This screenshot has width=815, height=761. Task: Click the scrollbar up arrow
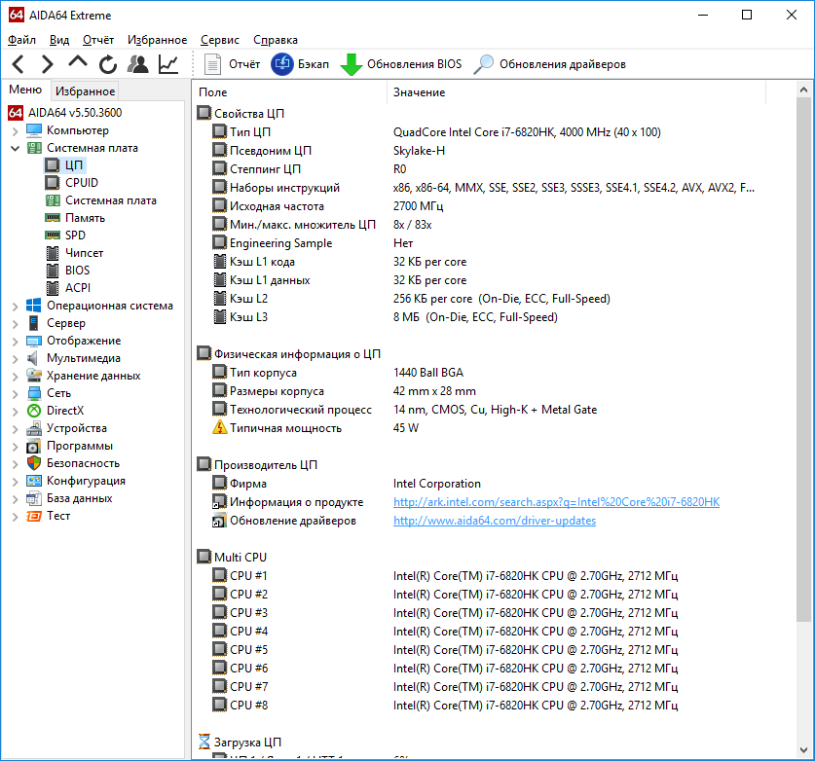pos(803,90)
